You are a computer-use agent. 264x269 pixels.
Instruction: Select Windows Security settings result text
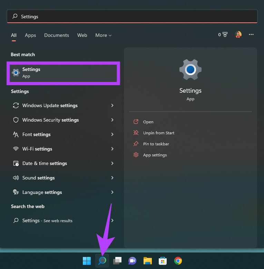coord(50,120)
